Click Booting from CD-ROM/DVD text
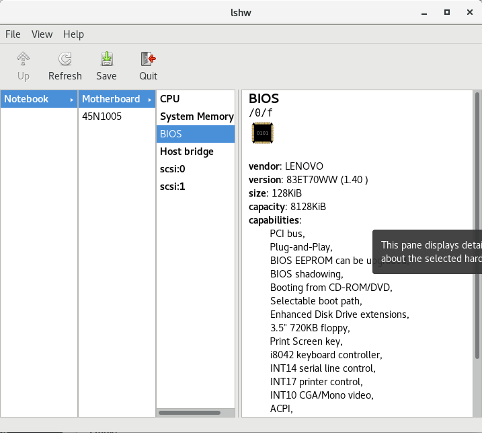482x433 pixels. point(331,288)
